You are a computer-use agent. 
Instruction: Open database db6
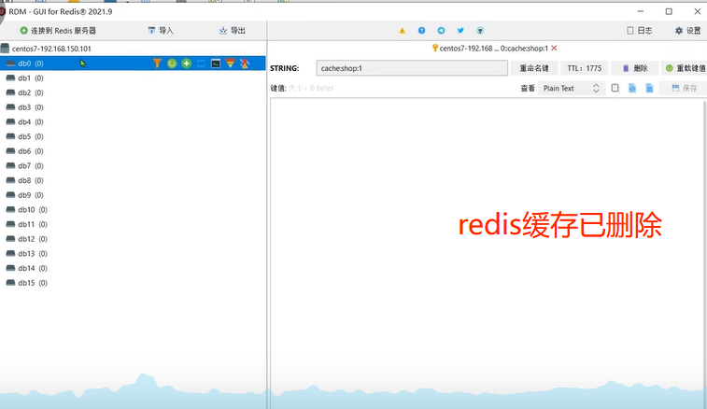pos(31,151)
